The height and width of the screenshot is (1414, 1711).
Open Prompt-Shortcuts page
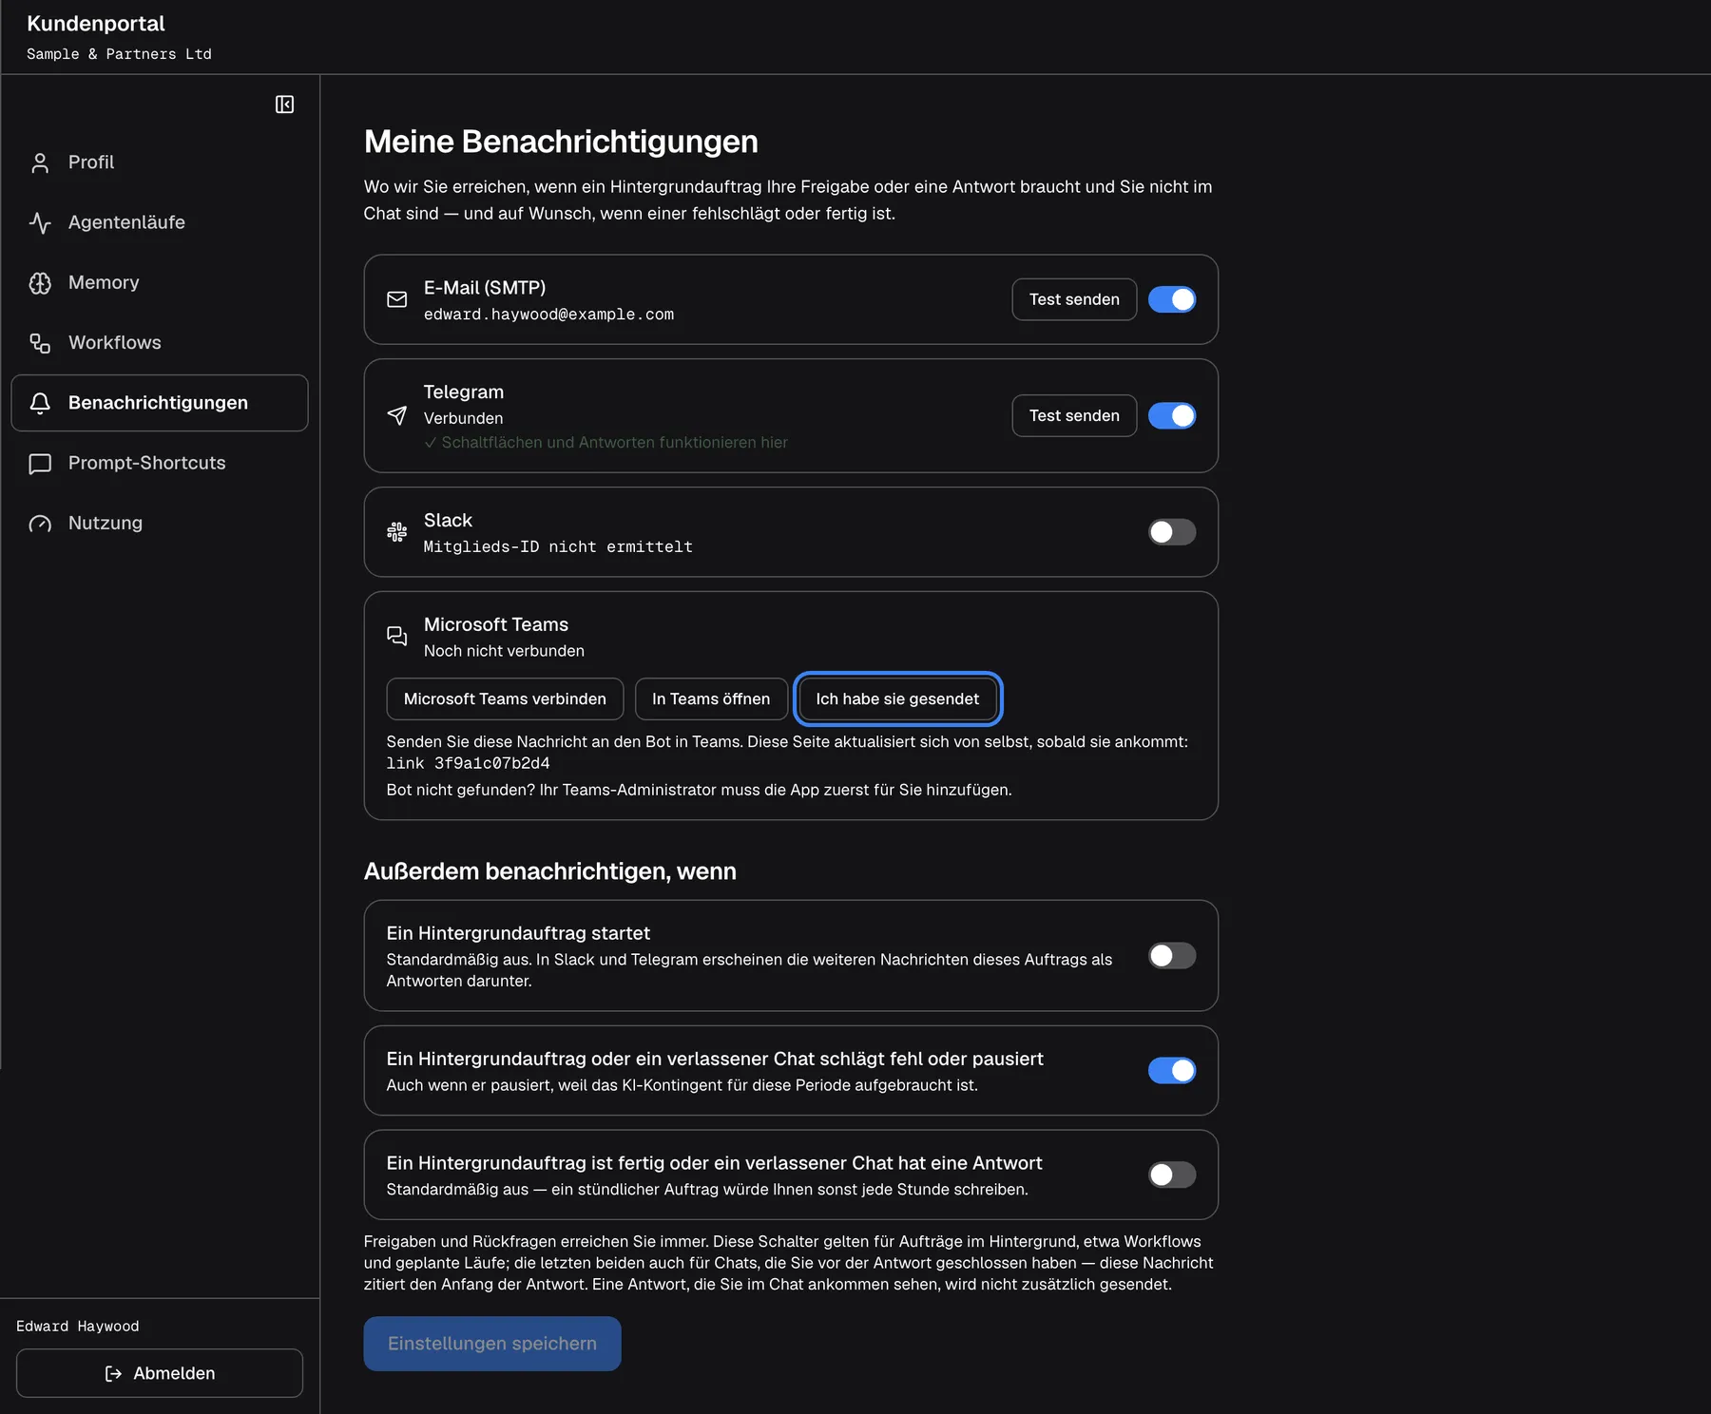click(160, 463)
